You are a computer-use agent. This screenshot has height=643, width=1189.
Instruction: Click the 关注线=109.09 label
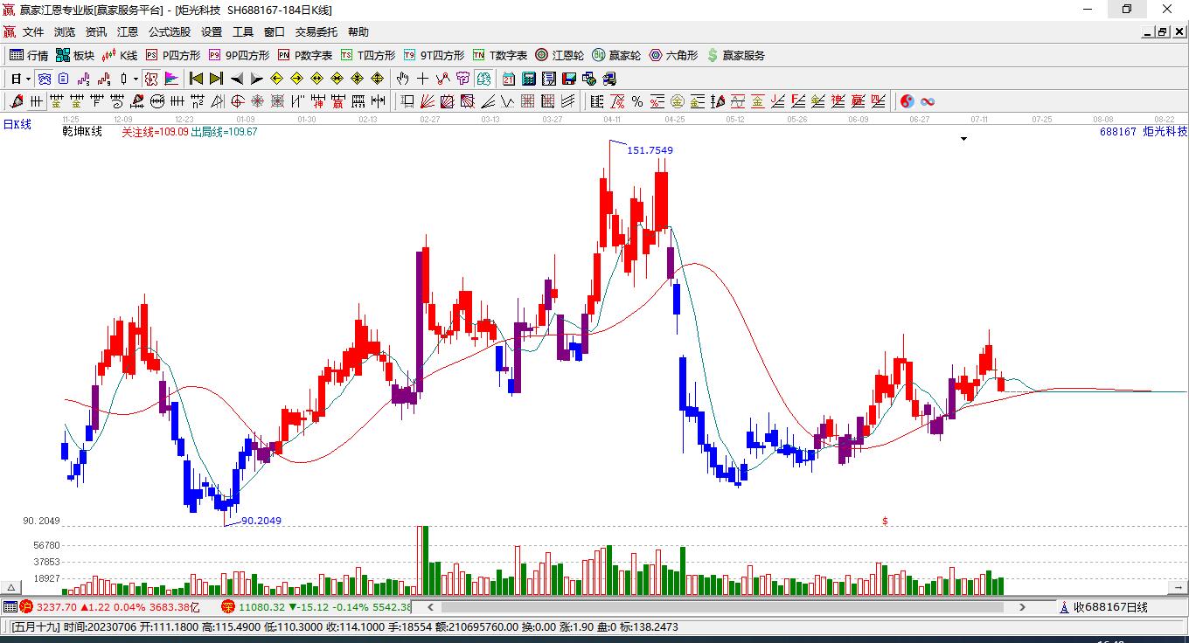click(x=155, y=132)
